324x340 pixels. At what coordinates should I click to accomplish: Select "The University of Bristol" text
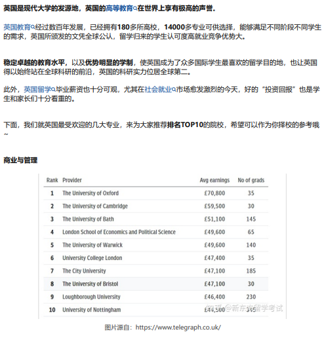point(91,284)
